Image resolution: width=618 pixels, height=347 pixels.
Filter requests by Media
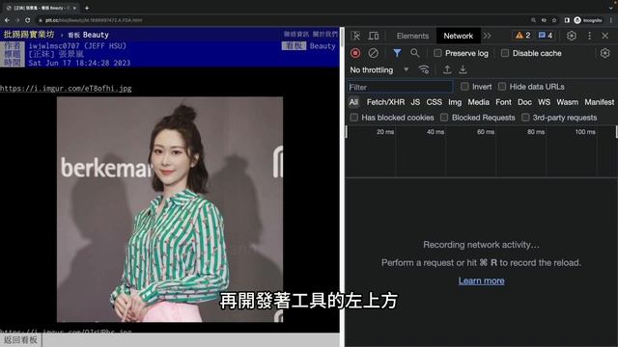click(x=479, y=102)
